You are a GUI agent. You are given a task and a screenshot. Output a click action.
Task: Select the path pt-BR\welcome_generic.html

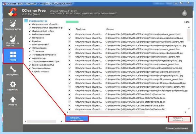[x=144, y=79]
